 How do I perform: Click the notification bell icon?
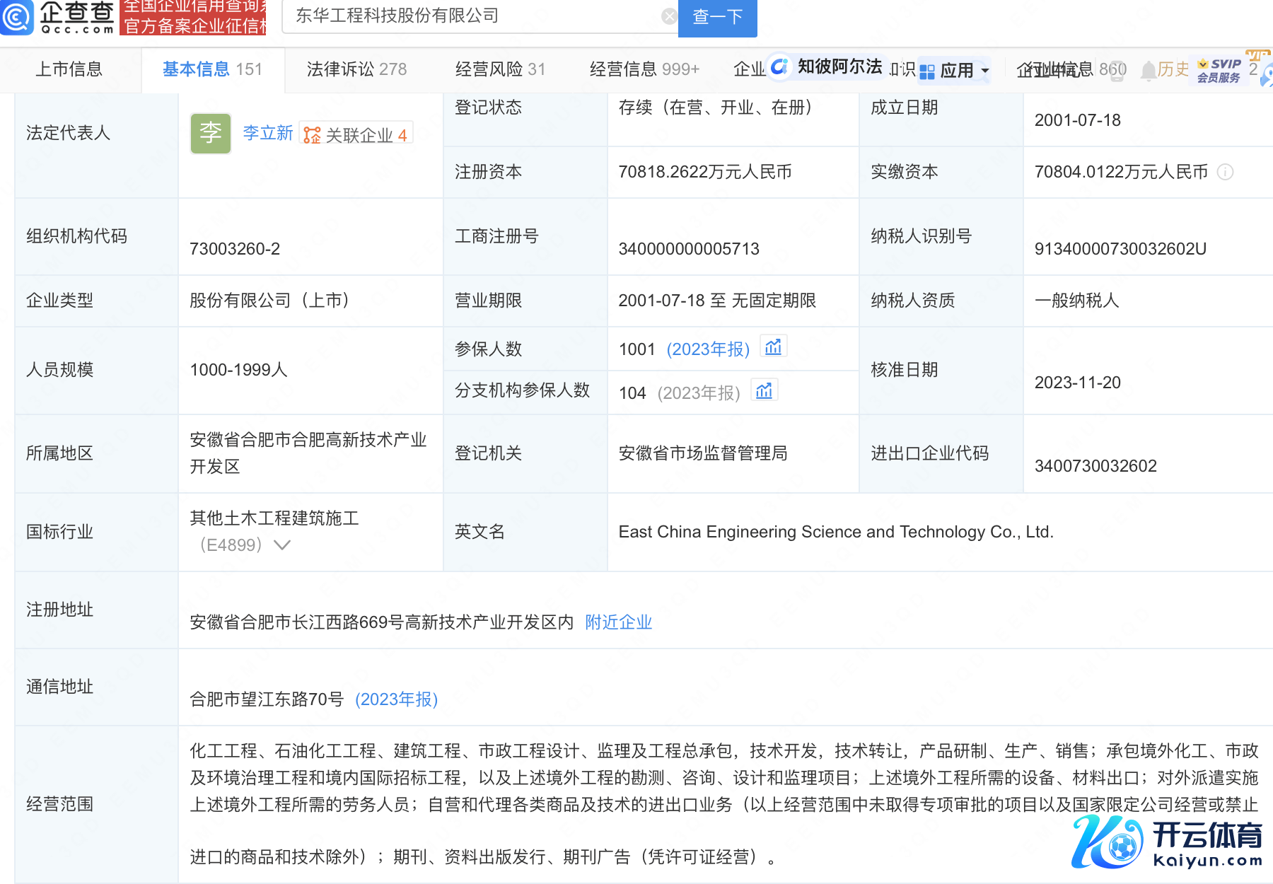point(1148,70)
